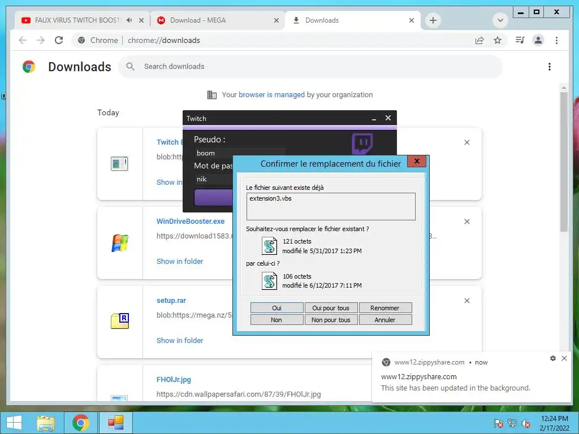Close the Download - MEGA tab
This screenshot has height=434, width=579.
(x=276, y=20)
